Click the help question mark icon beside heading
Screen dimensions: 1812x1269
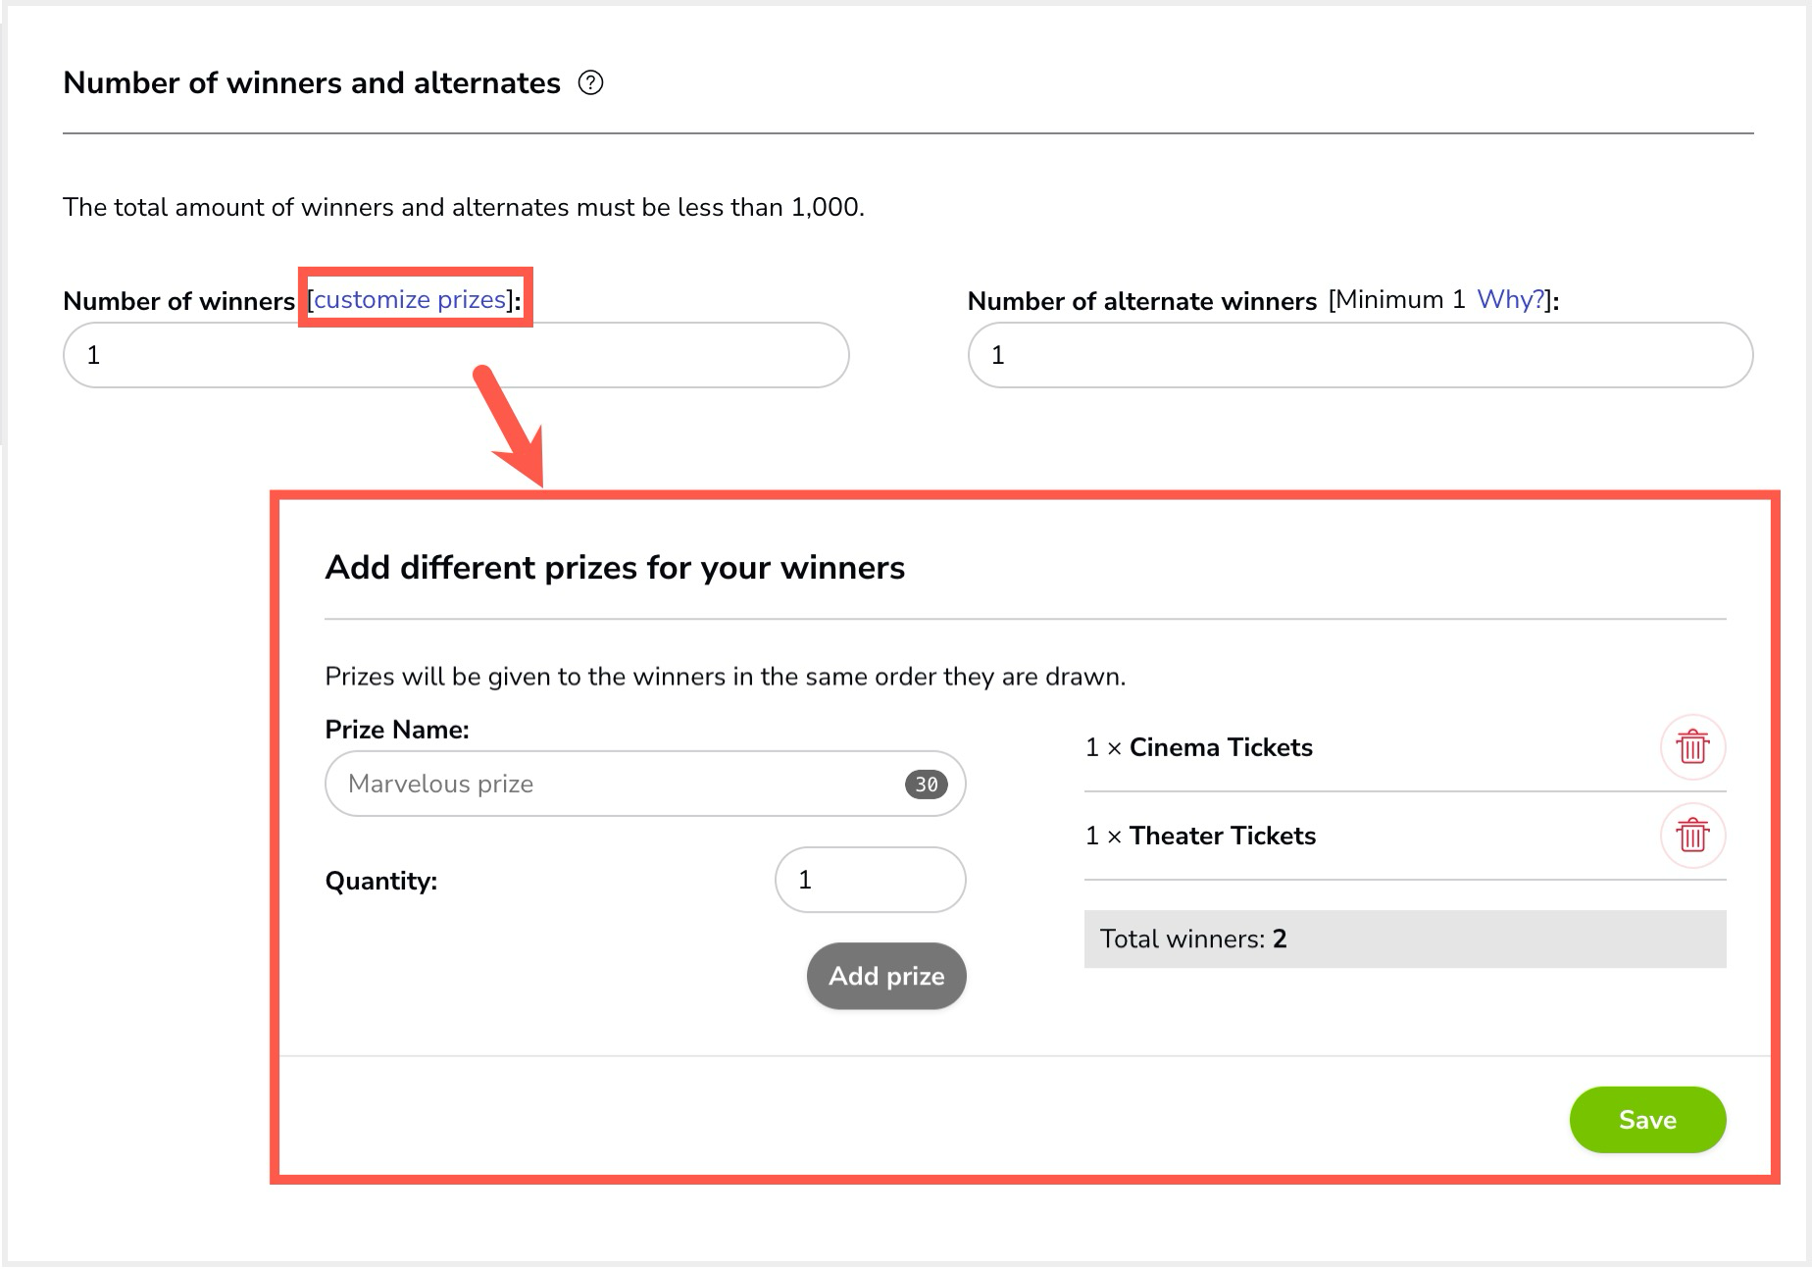coord(590,83)
